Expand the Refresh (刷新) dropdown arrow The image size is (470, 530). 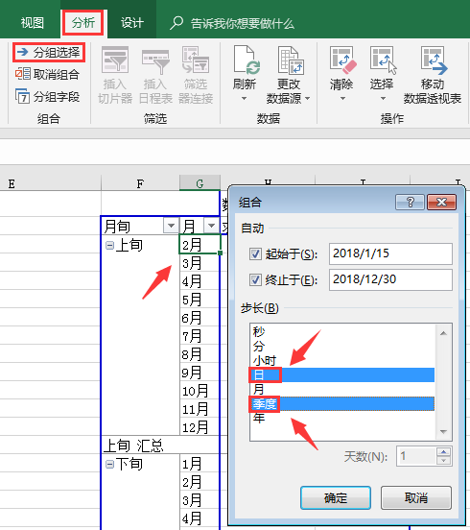point(245,98)
